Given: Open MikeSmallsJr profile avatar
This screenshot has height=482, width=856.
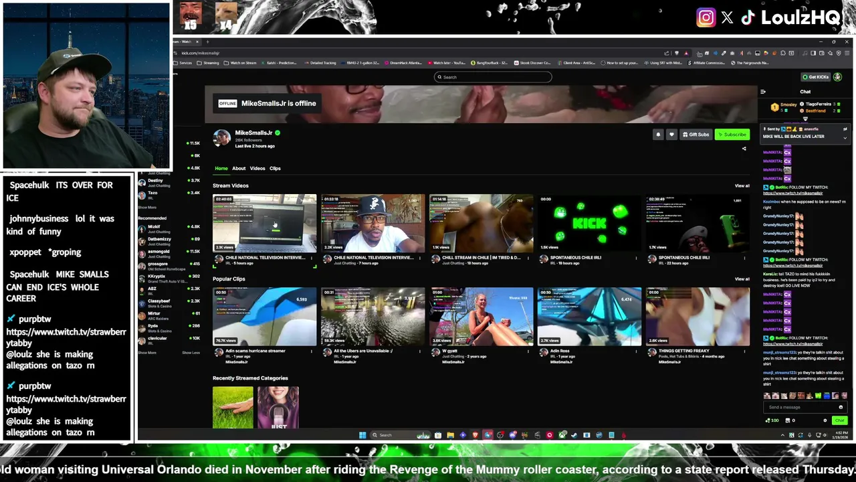Looking at the screenshot, I should tap(222, 138).
